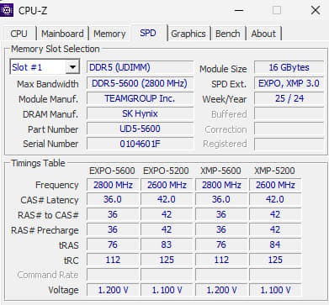This screenshot has height=305, width=329.
Task: Select the 0104601F serial number
Action: click(140, 144)
